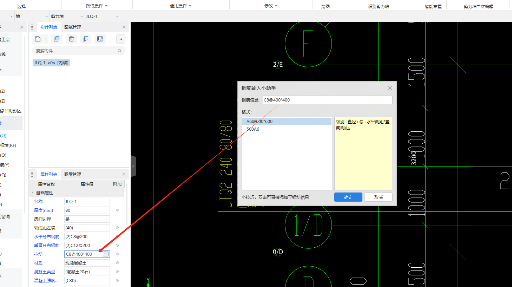The height and width of the screenshot is (287, 512).
Task: Click the 厚度 value field 80
Action: (87, 210)
